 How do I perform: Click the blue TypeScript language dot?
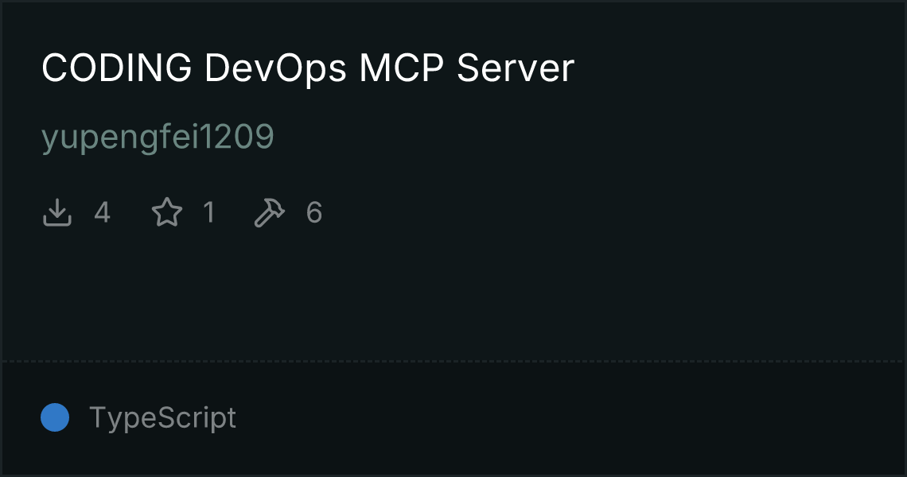[x=55, y=417]
